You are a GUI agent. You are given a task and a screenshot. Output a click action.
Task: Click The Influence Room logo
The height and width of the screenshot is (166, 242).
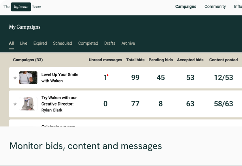[22, 7]
